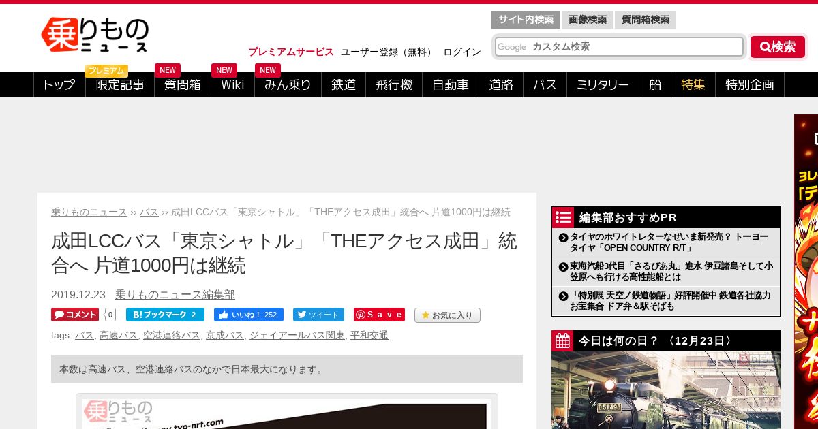Viewport: 818px width, 429px height.
Task: Open みん乗り navigation item
Action: pos(288,84)
